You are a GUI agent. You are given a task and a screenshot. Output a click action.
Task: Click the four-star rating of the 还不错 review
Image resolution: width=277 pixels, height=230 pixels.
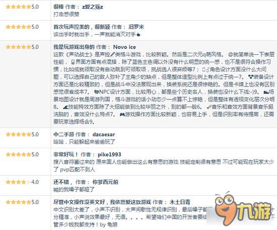click(18, 182)
